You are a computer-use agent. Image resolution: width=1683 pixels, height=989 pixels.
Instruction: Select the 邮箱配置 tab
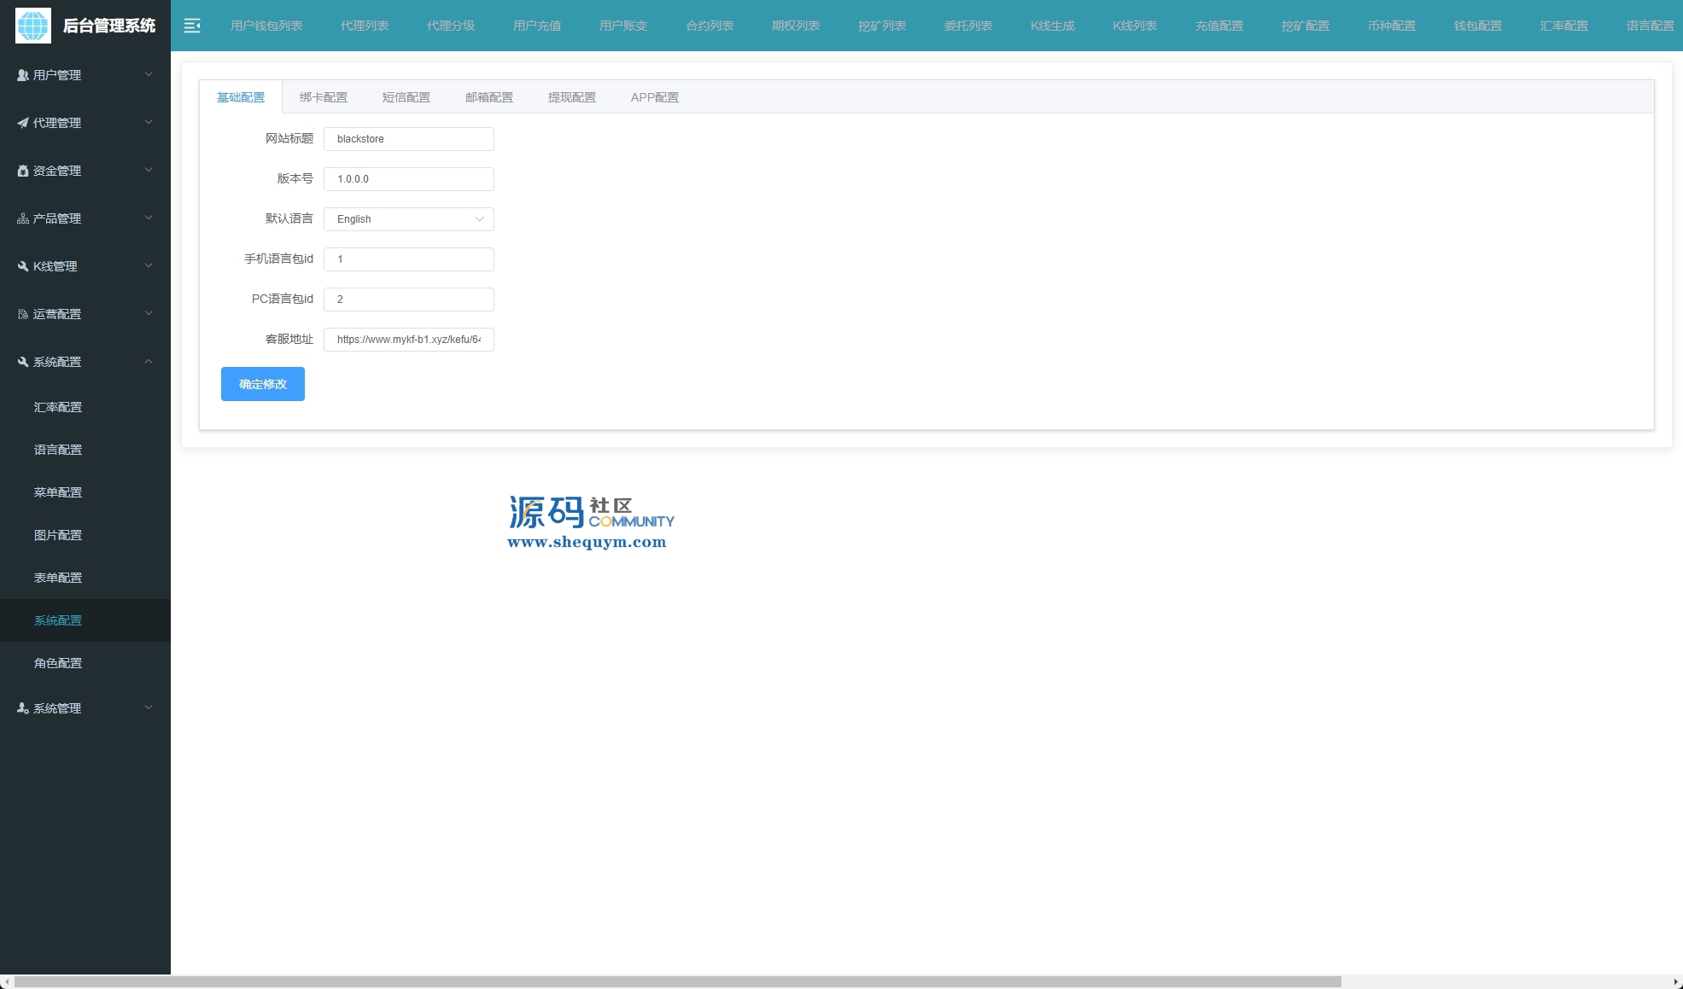click(x=489, y=97)
